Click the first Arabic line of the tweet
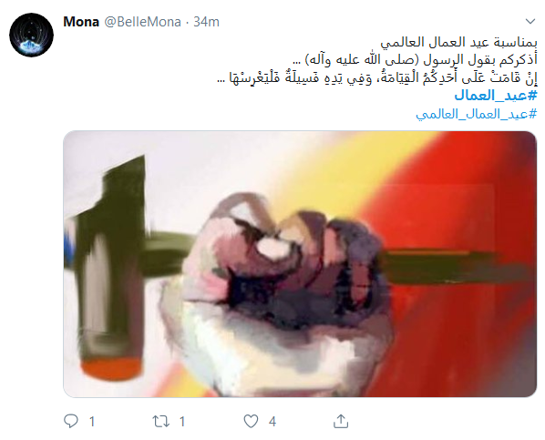Image resolution: width=545 pixels, height=440 pixels. tap(458, 43)
